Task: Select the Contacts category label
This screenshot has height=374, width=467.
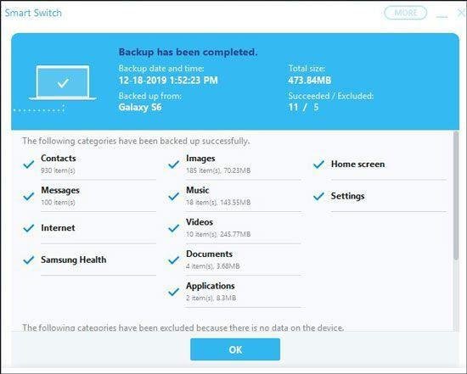Action: tap(59, 158)
